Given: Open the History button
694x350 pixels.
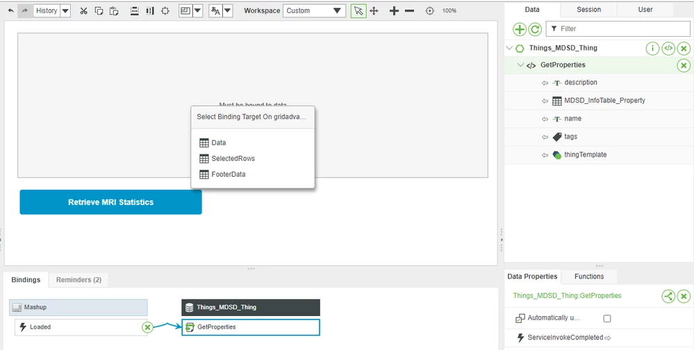Looking at the screenshot, I should click(46, 10).
